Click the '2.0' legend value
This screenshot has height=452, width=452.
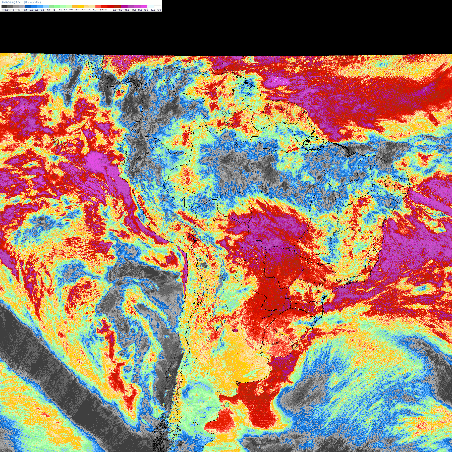click(x=25, y=10)
